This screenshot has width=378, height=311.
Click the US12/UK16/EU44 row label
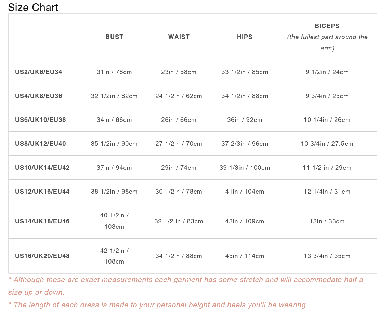tap(42, 192)
